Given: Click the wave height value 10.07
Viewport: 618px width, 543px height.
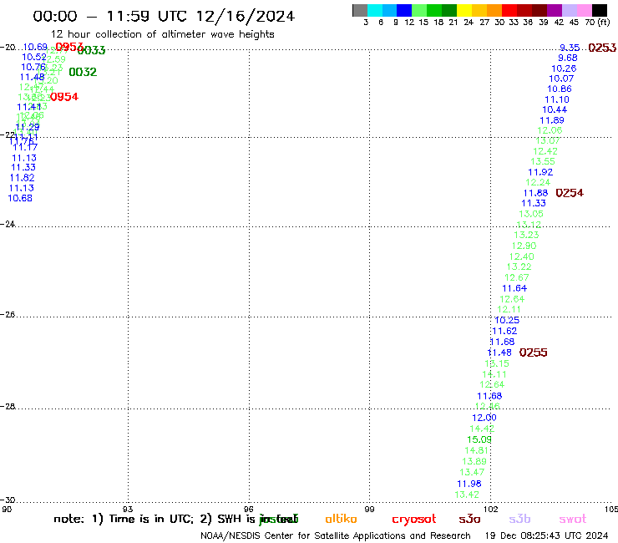Looking at the screenshot, I should click(561, 79).
